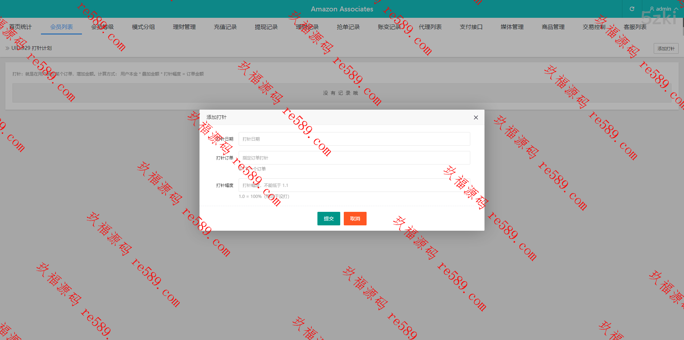
Task: Focus the 打针订单 input field
Action: click(x=354, y=158)
